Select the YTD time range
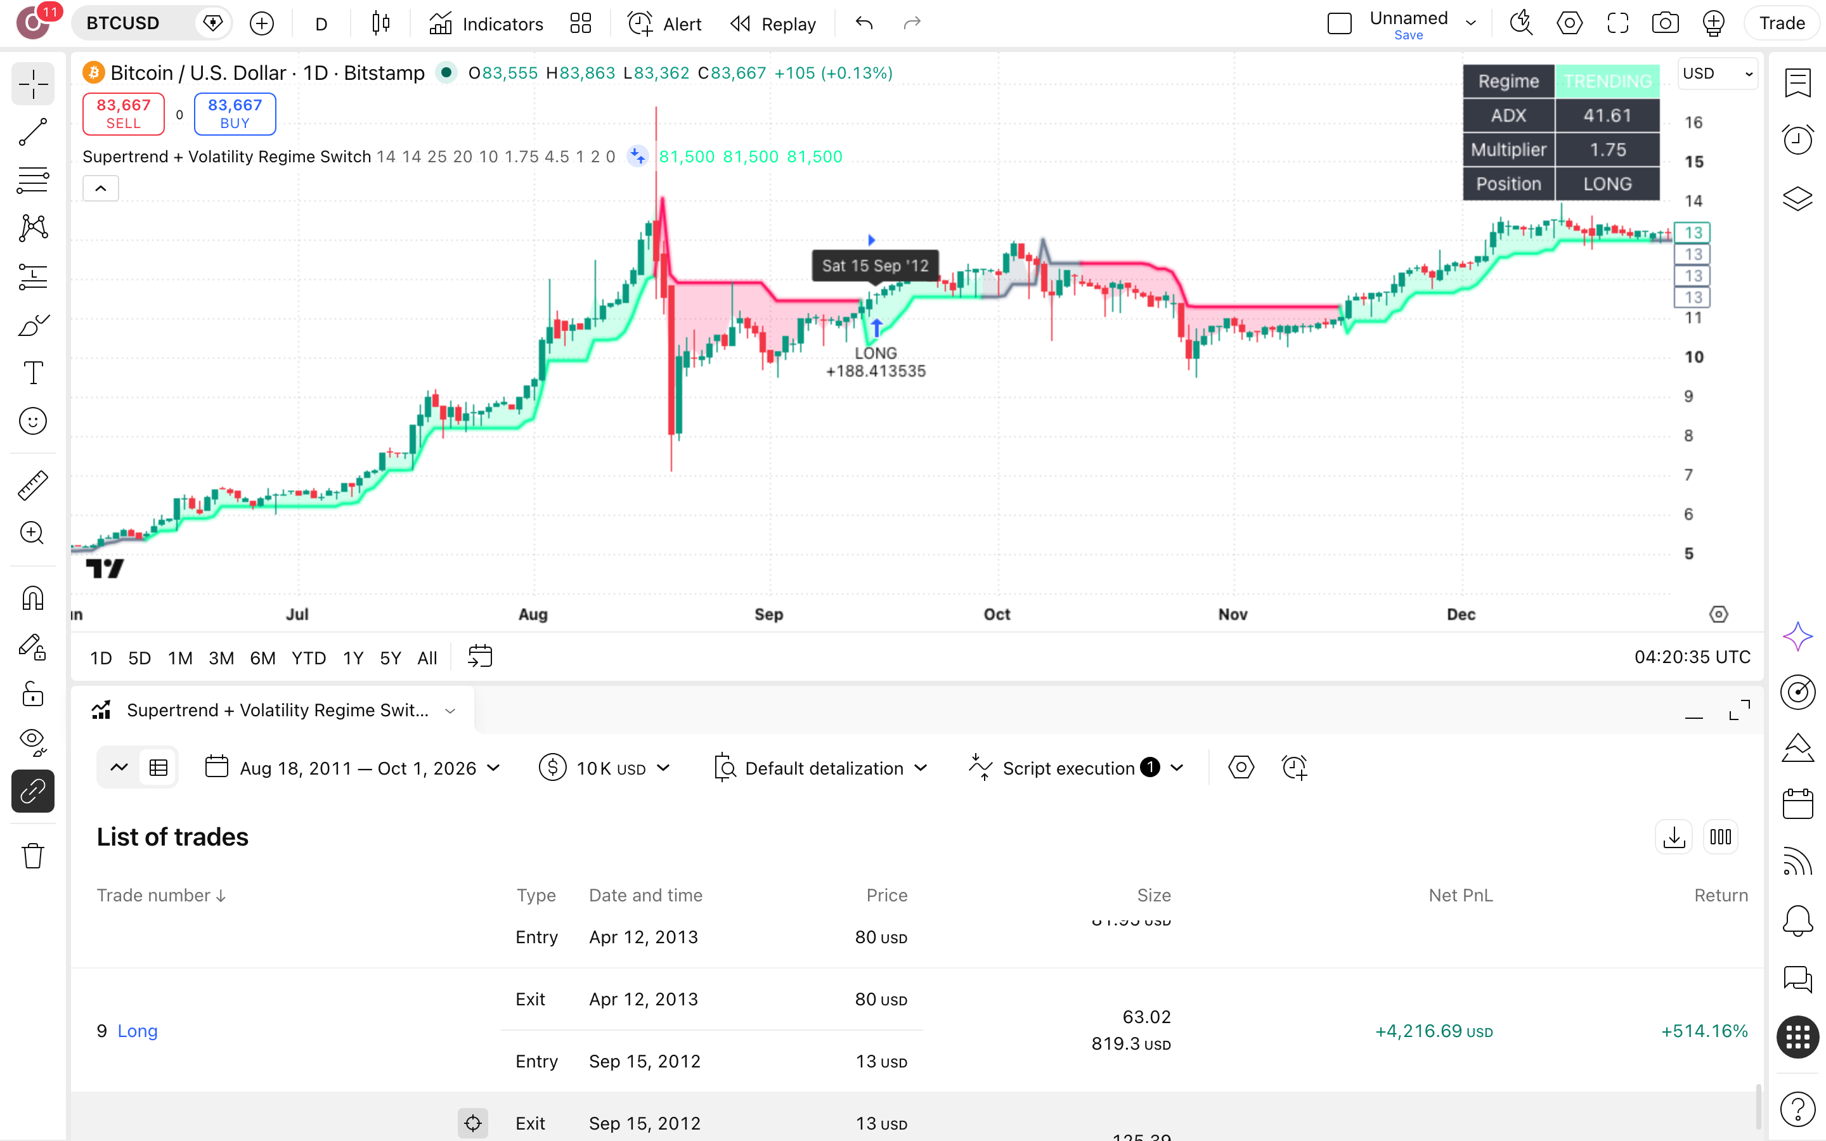 pyautogui.click(x=309, y=658)
